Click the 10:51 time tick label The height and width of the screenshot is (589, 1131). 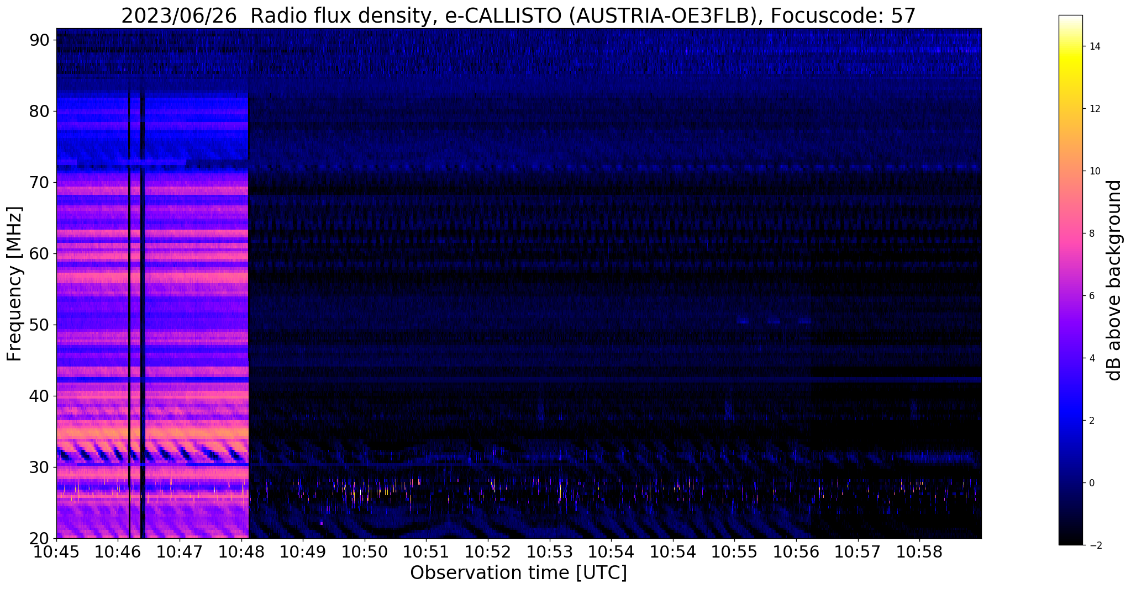click(426, 553)
